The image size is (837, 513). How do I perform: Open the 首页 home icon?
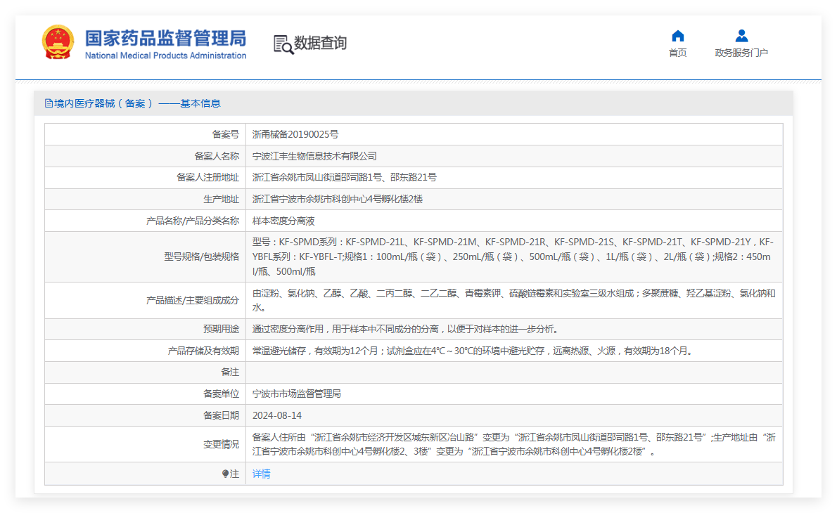click(677, 36)
